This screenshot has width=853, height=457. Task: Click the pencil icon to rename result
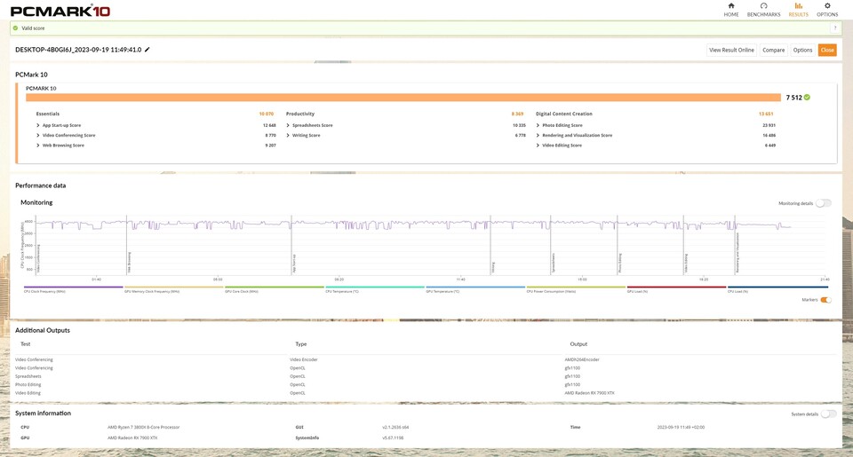pos(147,50)
